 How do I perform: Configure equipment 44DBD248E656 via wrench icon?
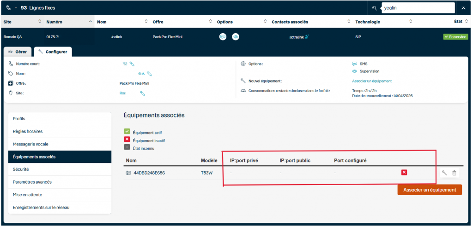[x=444, y=173]
